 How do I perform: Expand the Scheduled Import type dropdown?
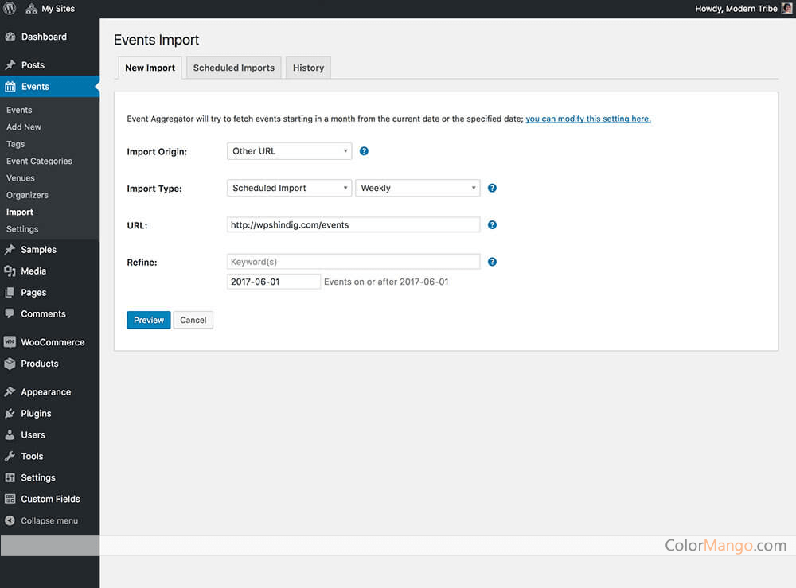point(289,189)
